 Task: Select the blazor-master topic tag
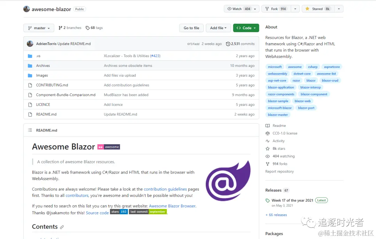pos(278,115)
